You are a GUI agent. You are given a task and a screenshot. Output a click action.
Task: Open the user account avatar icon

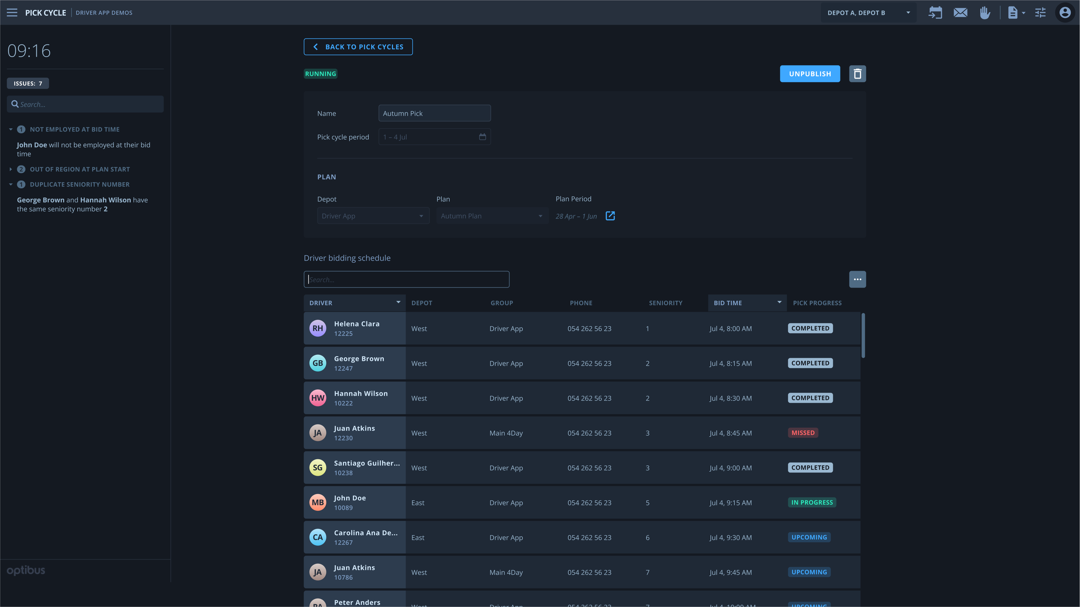point(1065,13)
